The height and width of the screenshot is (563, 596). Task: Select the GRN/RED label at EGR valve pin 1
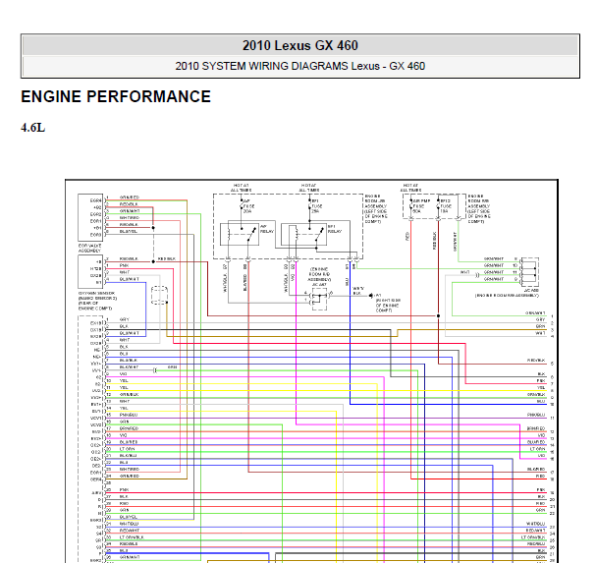(x=130, y=197)
